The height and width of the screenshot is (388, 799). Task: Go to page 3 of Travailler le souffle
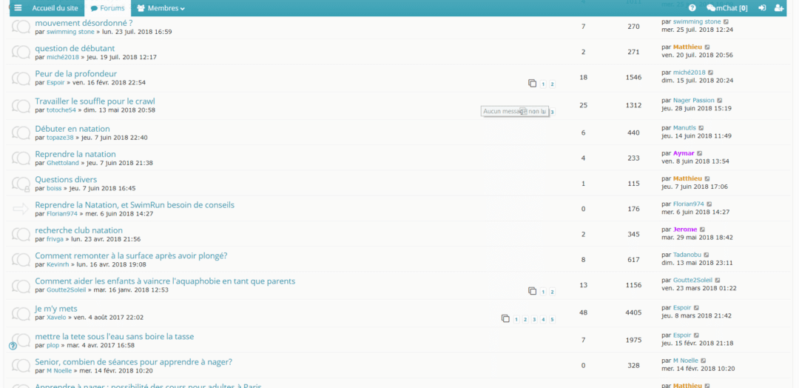tap(552, 112)
